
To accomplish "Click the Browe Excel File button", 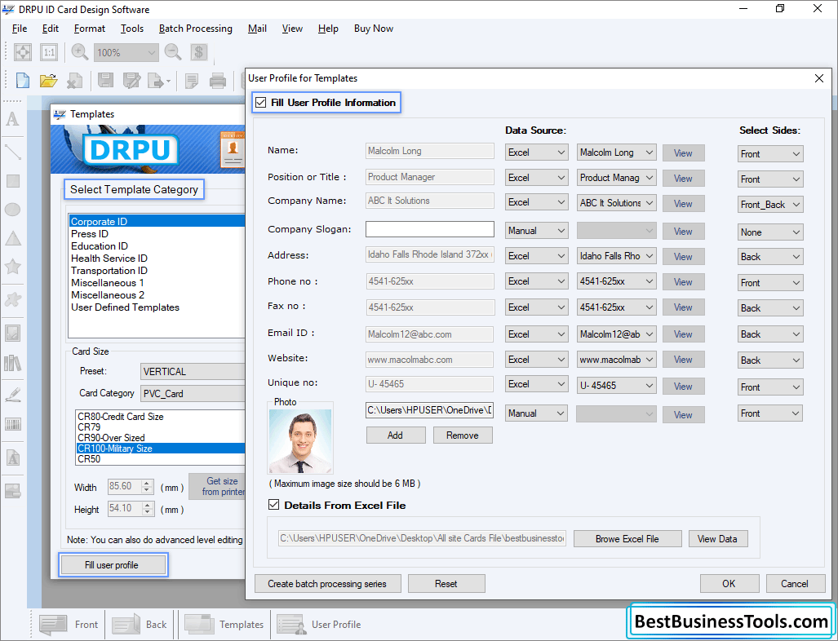I will [627, 538].
